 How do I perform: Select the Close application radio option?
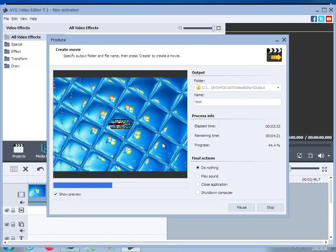pyautogui.click(x=198, y=184)
